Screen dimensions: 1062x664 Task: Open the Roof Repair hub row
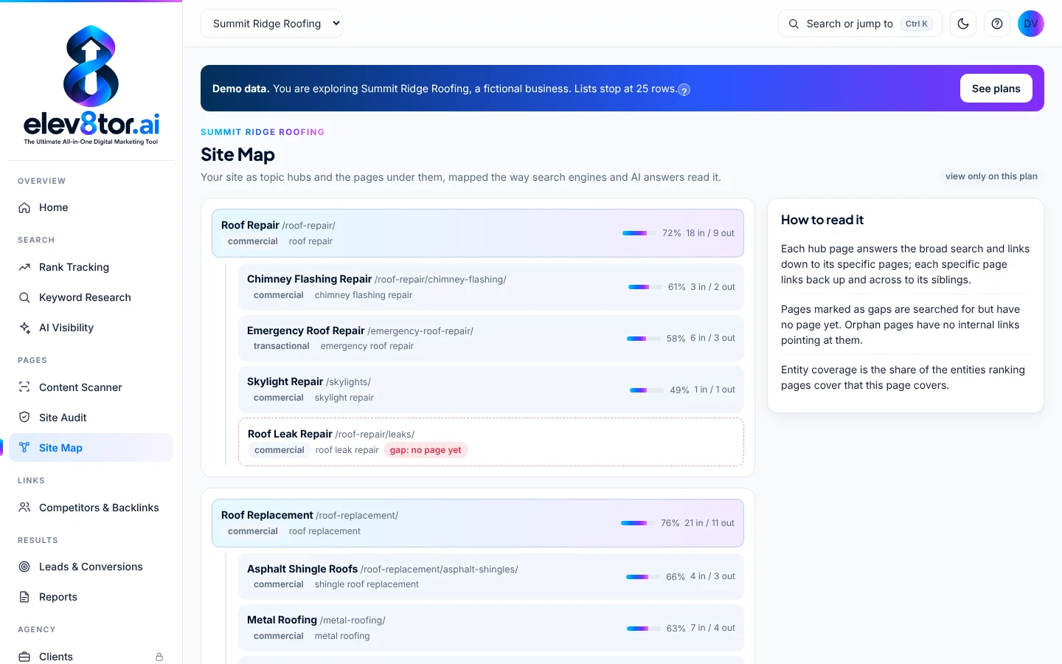[478, 233]
